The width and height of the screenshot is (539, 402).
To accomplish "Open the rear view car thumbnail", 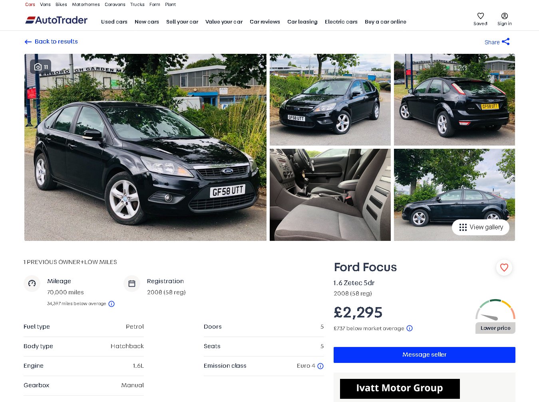I will pyautogui.click(x=454, y=100).
